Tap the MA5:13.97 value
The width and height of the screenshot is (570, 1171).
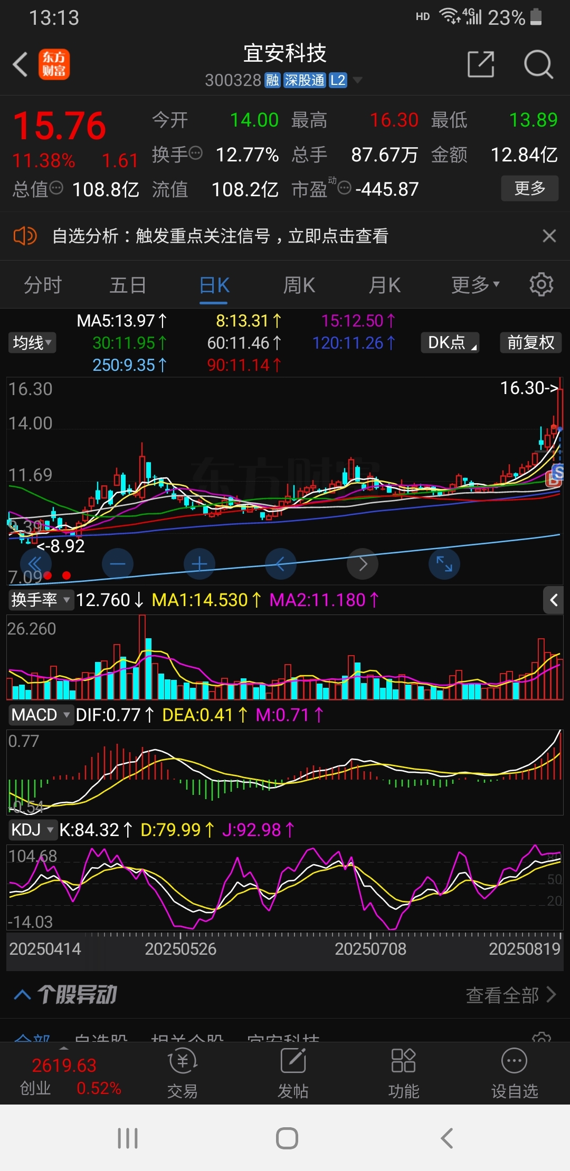tap(121, 321)
